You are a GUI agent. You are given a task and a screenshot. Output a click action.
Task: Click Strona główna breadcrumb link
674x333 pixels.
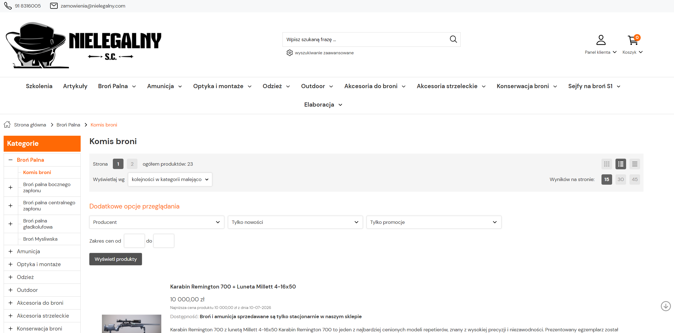(x=30, y=125)
